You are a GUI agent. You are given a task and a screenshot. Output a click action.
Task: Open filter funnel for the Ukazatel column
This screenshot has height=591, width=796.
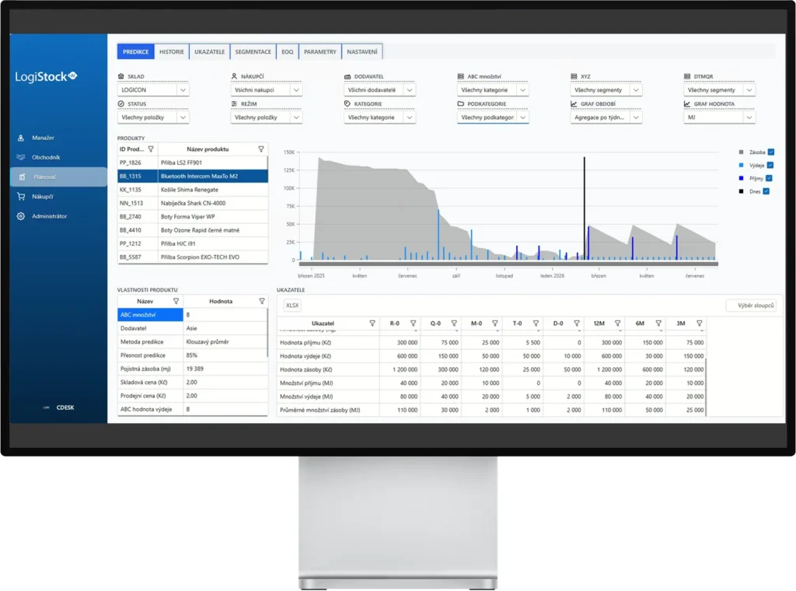(372, 323)
